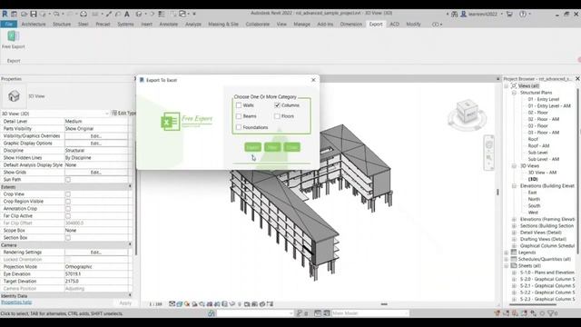Switch to the Architecture ribbon tab

[34, 25]
